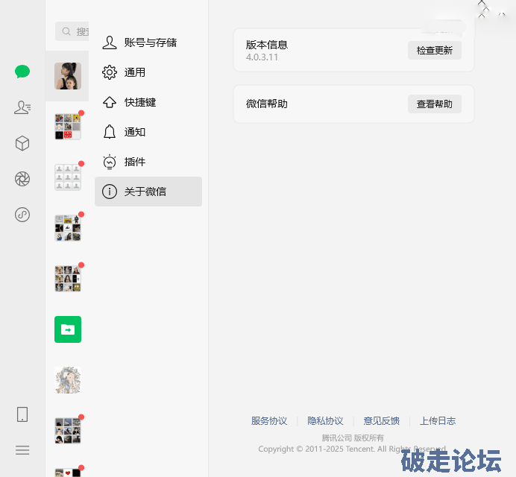
Task: Open the Moments shutter icon
Action: (x=22, y=179)
